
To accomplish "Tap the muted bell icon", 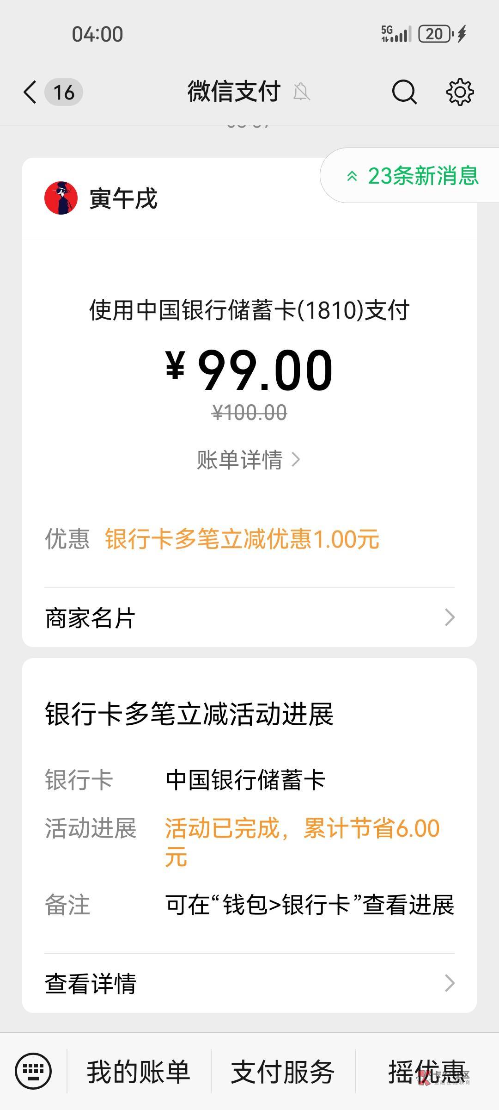I will (301, 92).
